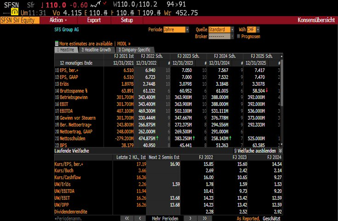Click the Vielfache ausblenden button
Screen dimensions: 338x221
click(x=255, y=151)
